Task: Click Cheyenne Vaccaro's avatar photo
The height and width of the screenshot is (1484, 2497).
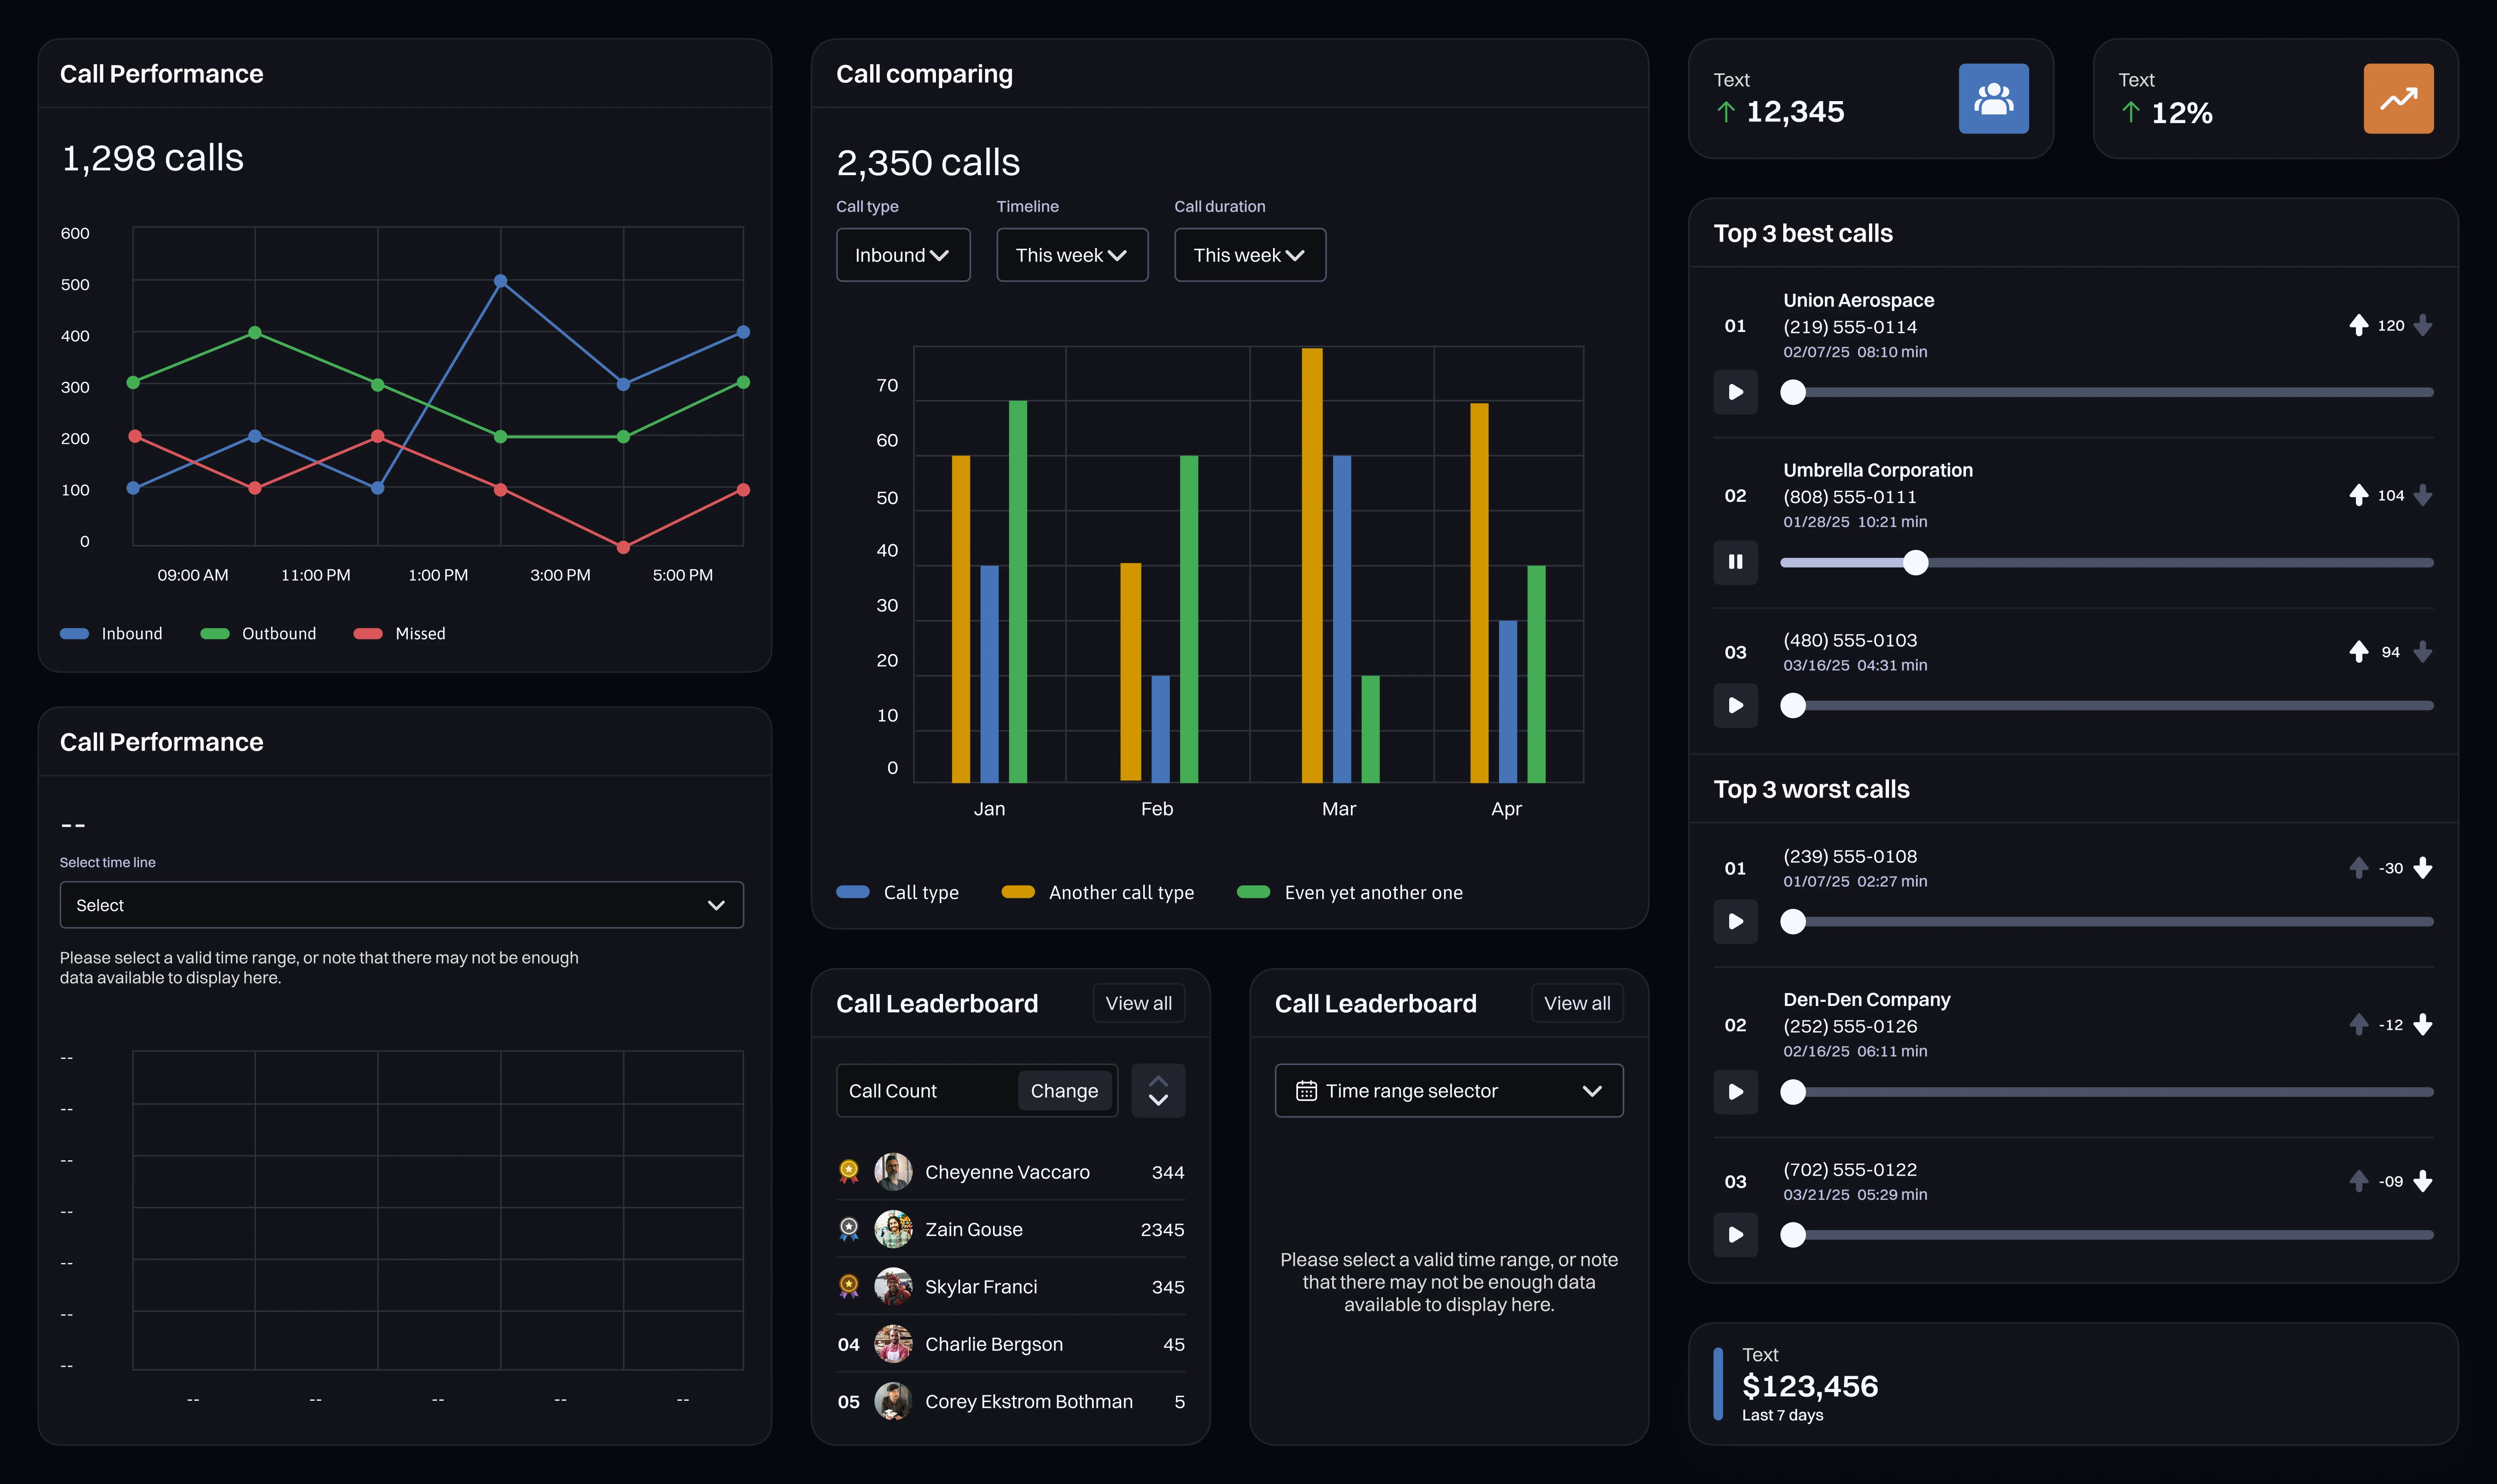Action: 893,1171
